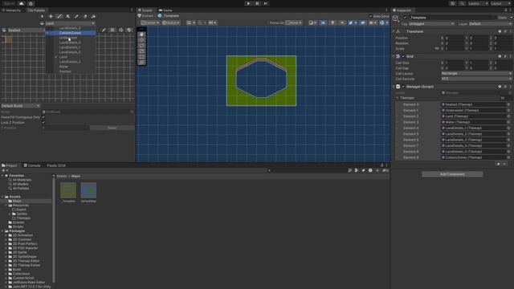Open the search icon in top bar
Screen dimensions: 514x289
pyautogui.click(x=463, y=3)
